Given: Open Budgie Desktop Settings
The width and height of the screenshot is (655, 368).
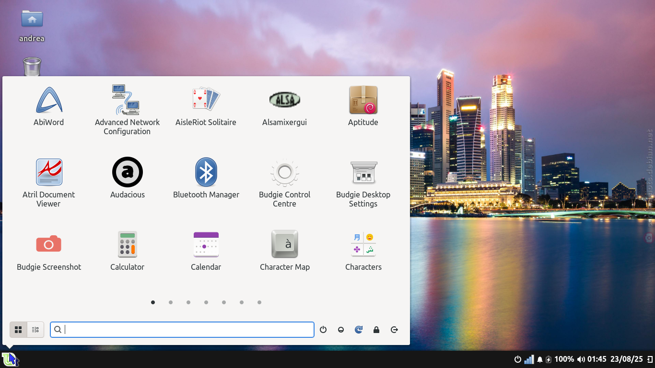Looking at the screenshot, I should pos(363,183).
